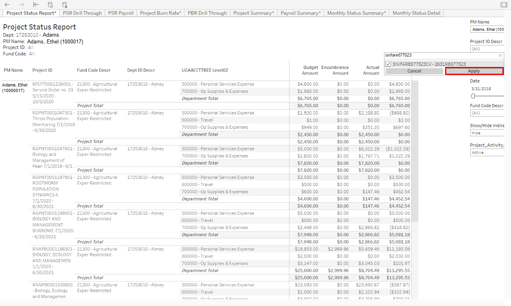
Task: Click the Actual Amount column header
Action: pyautogui.click(x=372, y=70)
